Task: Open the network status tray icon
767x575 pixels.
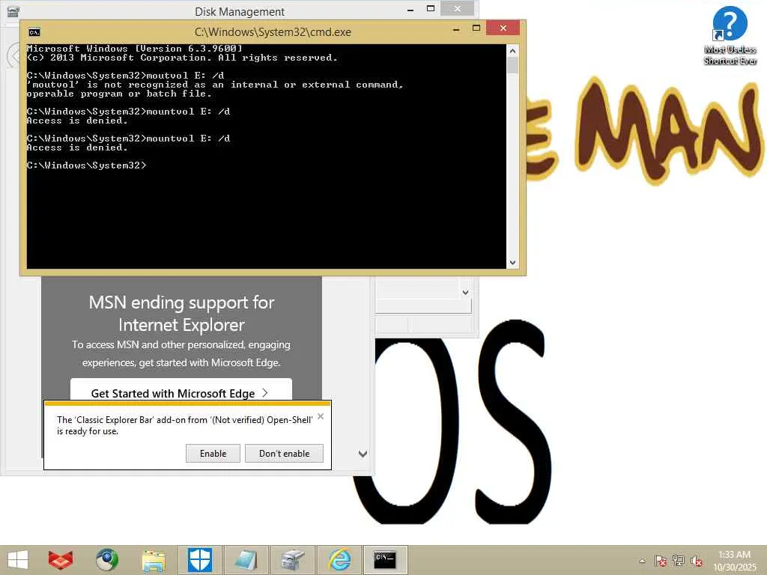Action: pos(679,560)
